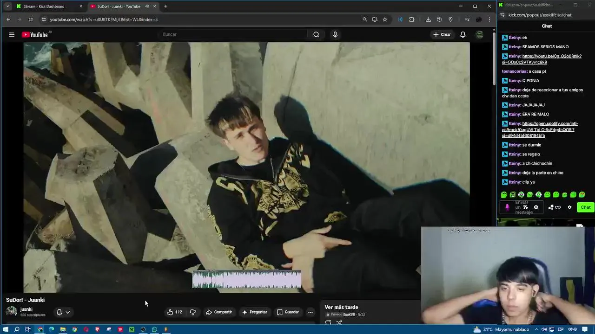This screenshot has width=595, height=334.
Task: Like the SuDor! video
Action: [174, 312]
